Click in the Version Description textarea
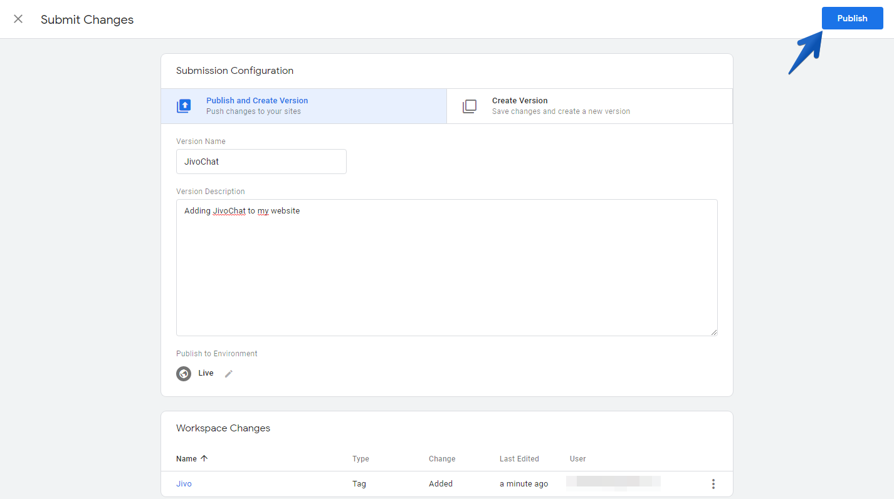This screenshot has width=894, height=499. tap(447, 267)
